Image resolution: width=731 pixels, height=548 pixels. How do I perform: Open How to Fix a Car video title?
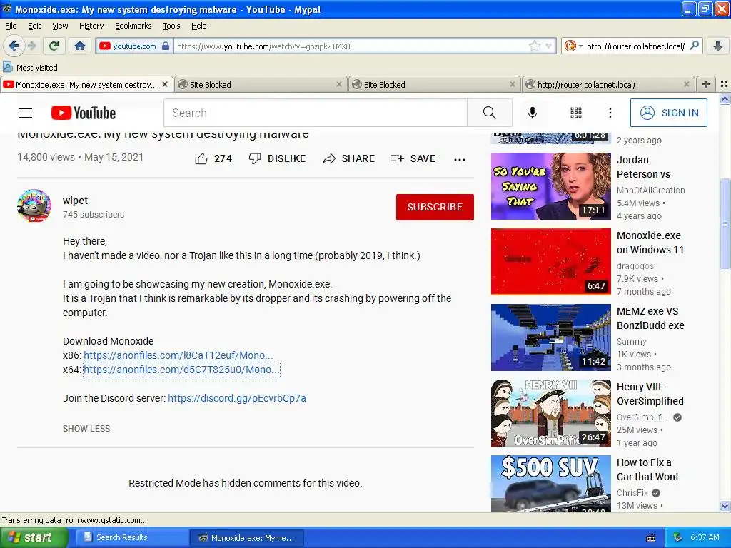coord(647,470)
